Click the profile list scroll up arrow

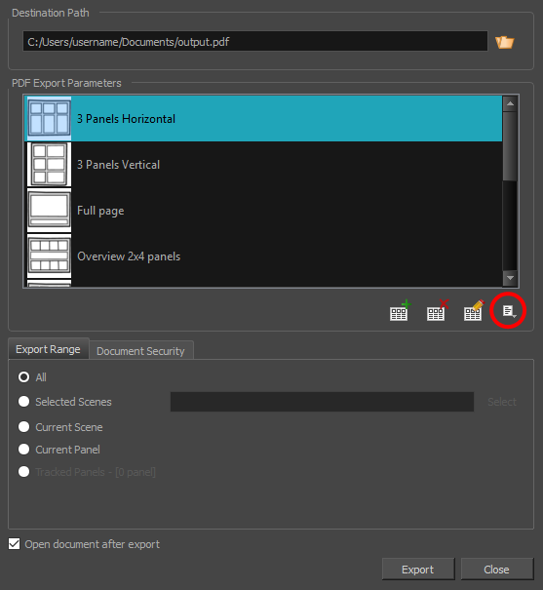pyautogui.click(x=510, y=103)
